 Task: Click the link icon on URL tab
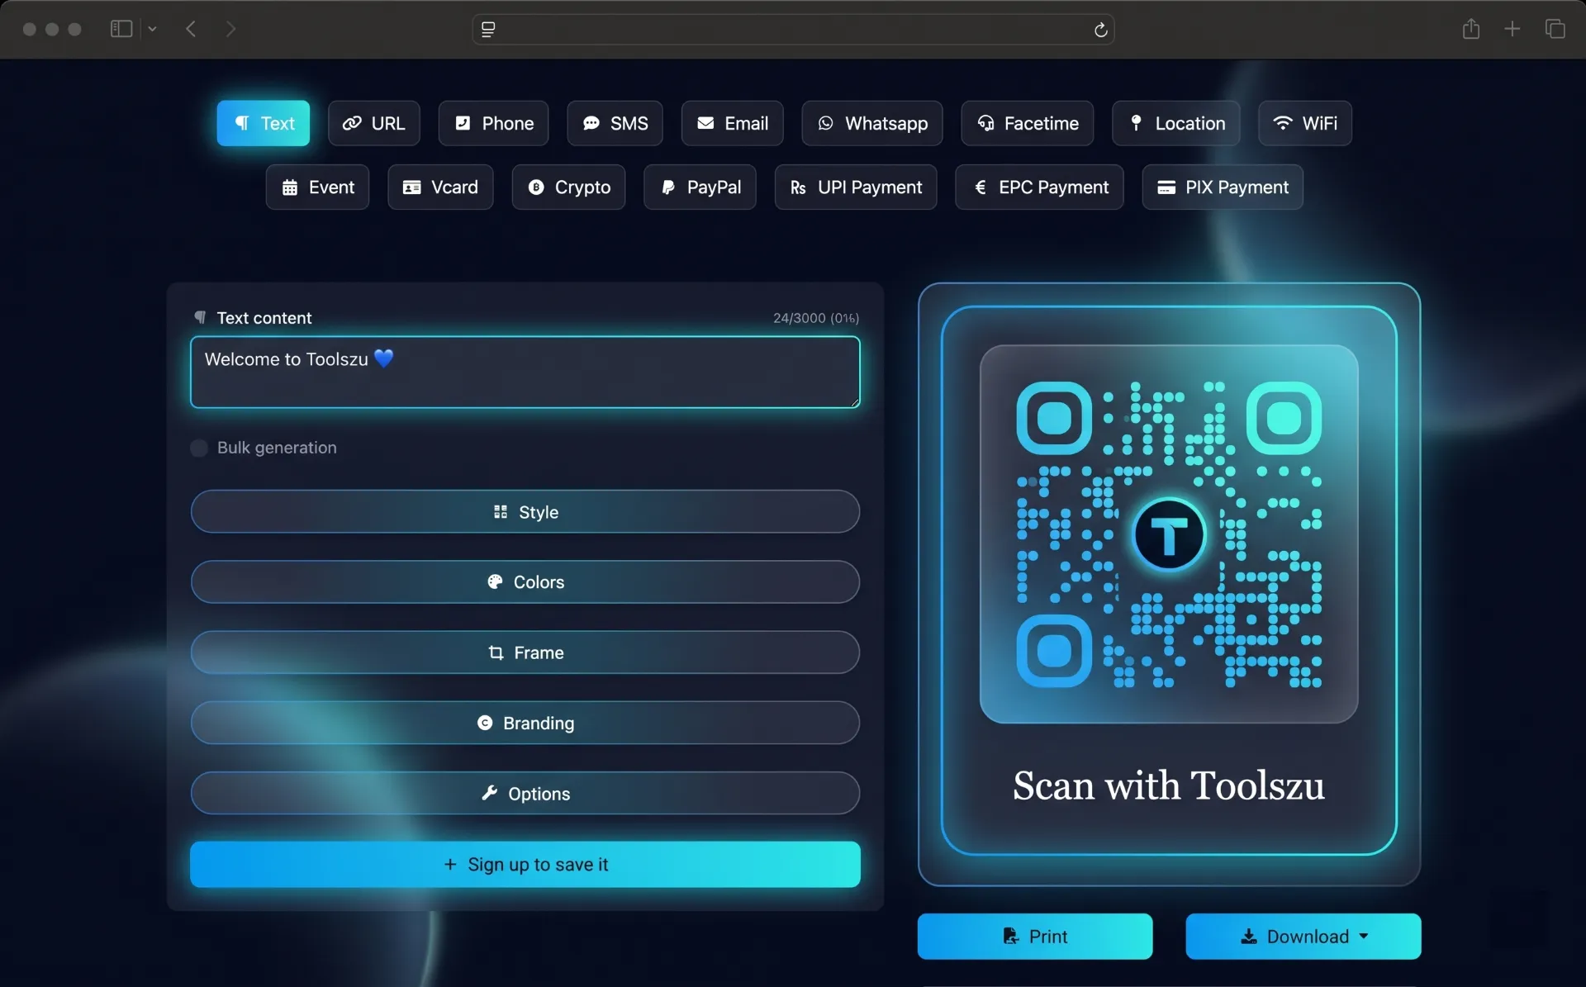(352, 123)
